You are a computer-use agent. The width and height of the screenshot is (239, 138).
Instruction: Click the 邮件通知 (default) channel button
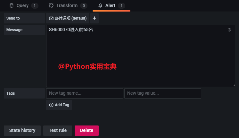point(68,18)
